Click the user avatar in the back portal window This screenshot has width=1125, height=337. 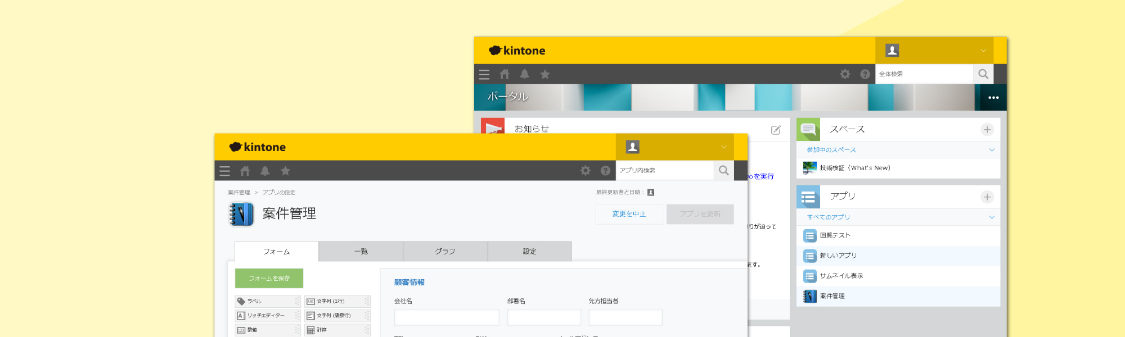click(x=892, y=50)
